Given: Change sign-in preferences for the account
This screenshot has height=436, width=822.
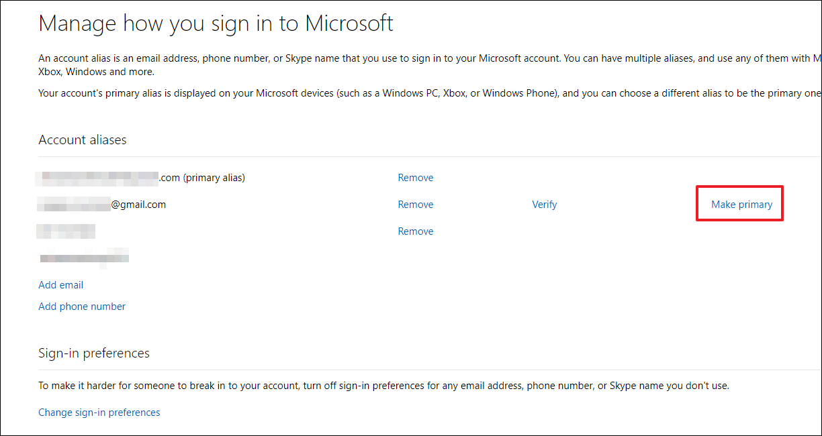Looking at the screenshot, I should (99, 412).
